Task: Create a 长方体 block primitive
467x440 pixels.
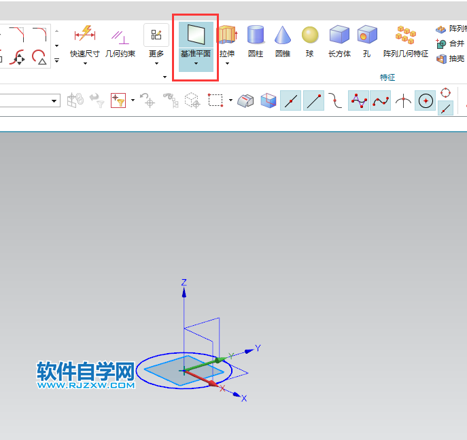Action: (339, 41)
